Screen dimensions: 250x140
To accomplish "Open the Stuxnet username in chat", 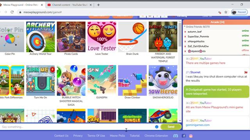I will [x=195, y=72].
